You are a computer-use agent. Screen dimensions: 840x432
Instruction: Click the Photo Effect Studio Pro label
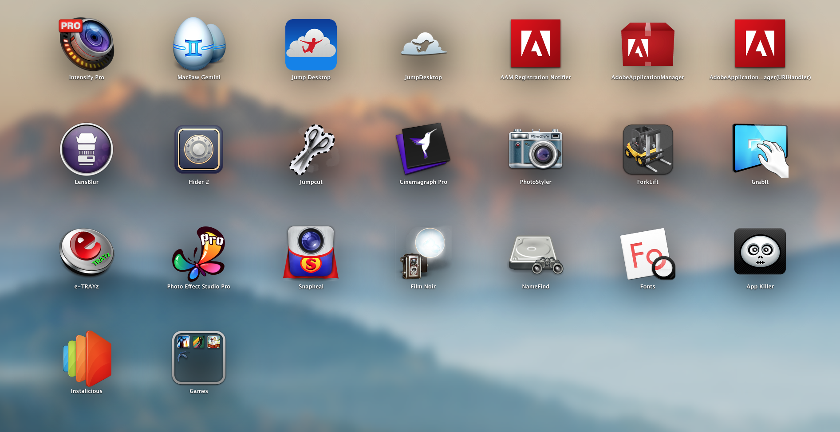199,287
